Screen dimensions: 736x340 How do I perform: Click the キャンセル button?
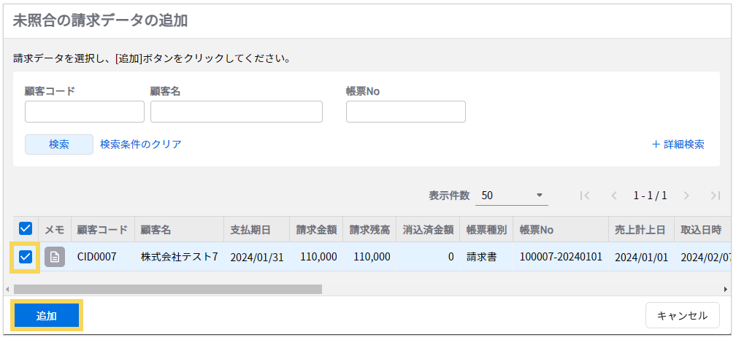click(682, 315)
